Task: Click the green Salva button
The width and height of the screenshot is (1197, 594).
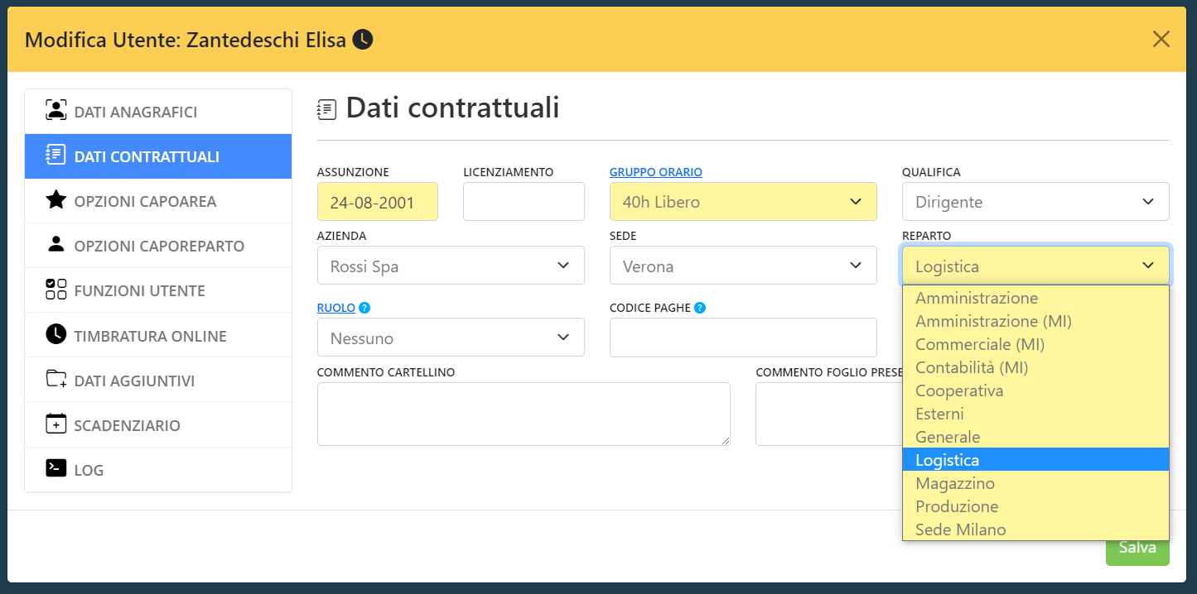Action: (x=1137, y=548)
